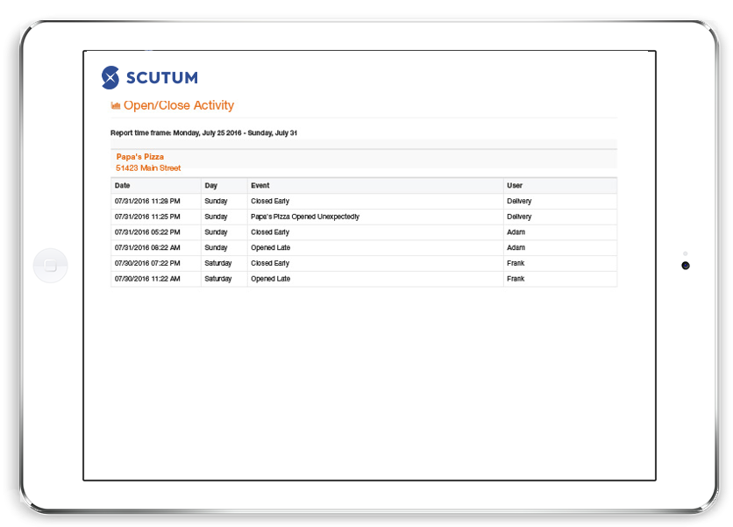Click the User column header
This screenshot has width=733, height=527.
coord(515,186)
